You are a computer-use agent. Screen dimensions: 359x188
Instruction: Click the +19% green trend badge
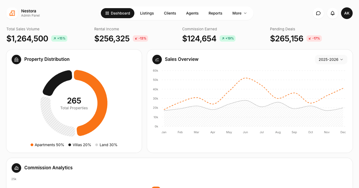tap(227, 38)
